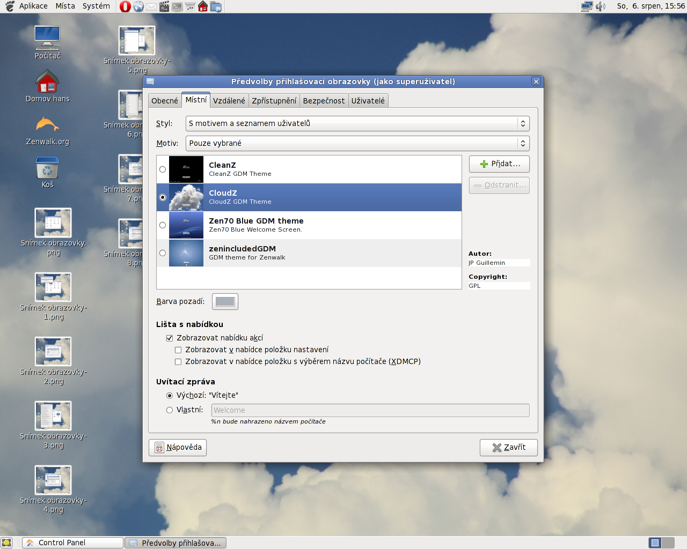Click CleanZ theme preview thumbnail
The image size is (687, 549).
pos(186,169)
